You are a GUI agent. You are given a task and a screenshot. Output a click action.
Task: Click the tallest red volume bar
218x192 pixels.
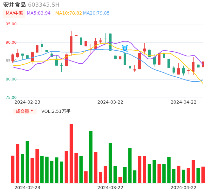71,153
